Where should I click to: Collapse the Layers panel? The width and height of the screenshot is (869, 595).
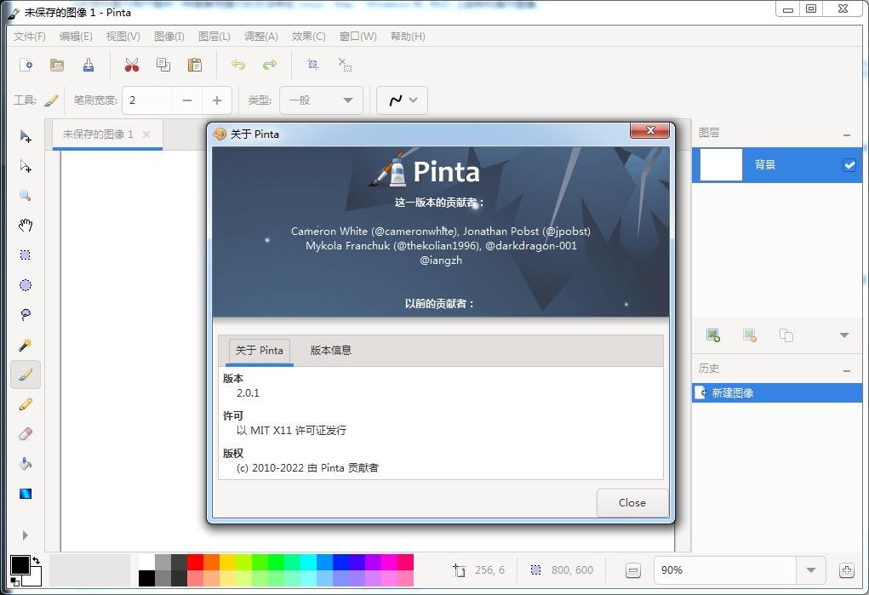846,134
